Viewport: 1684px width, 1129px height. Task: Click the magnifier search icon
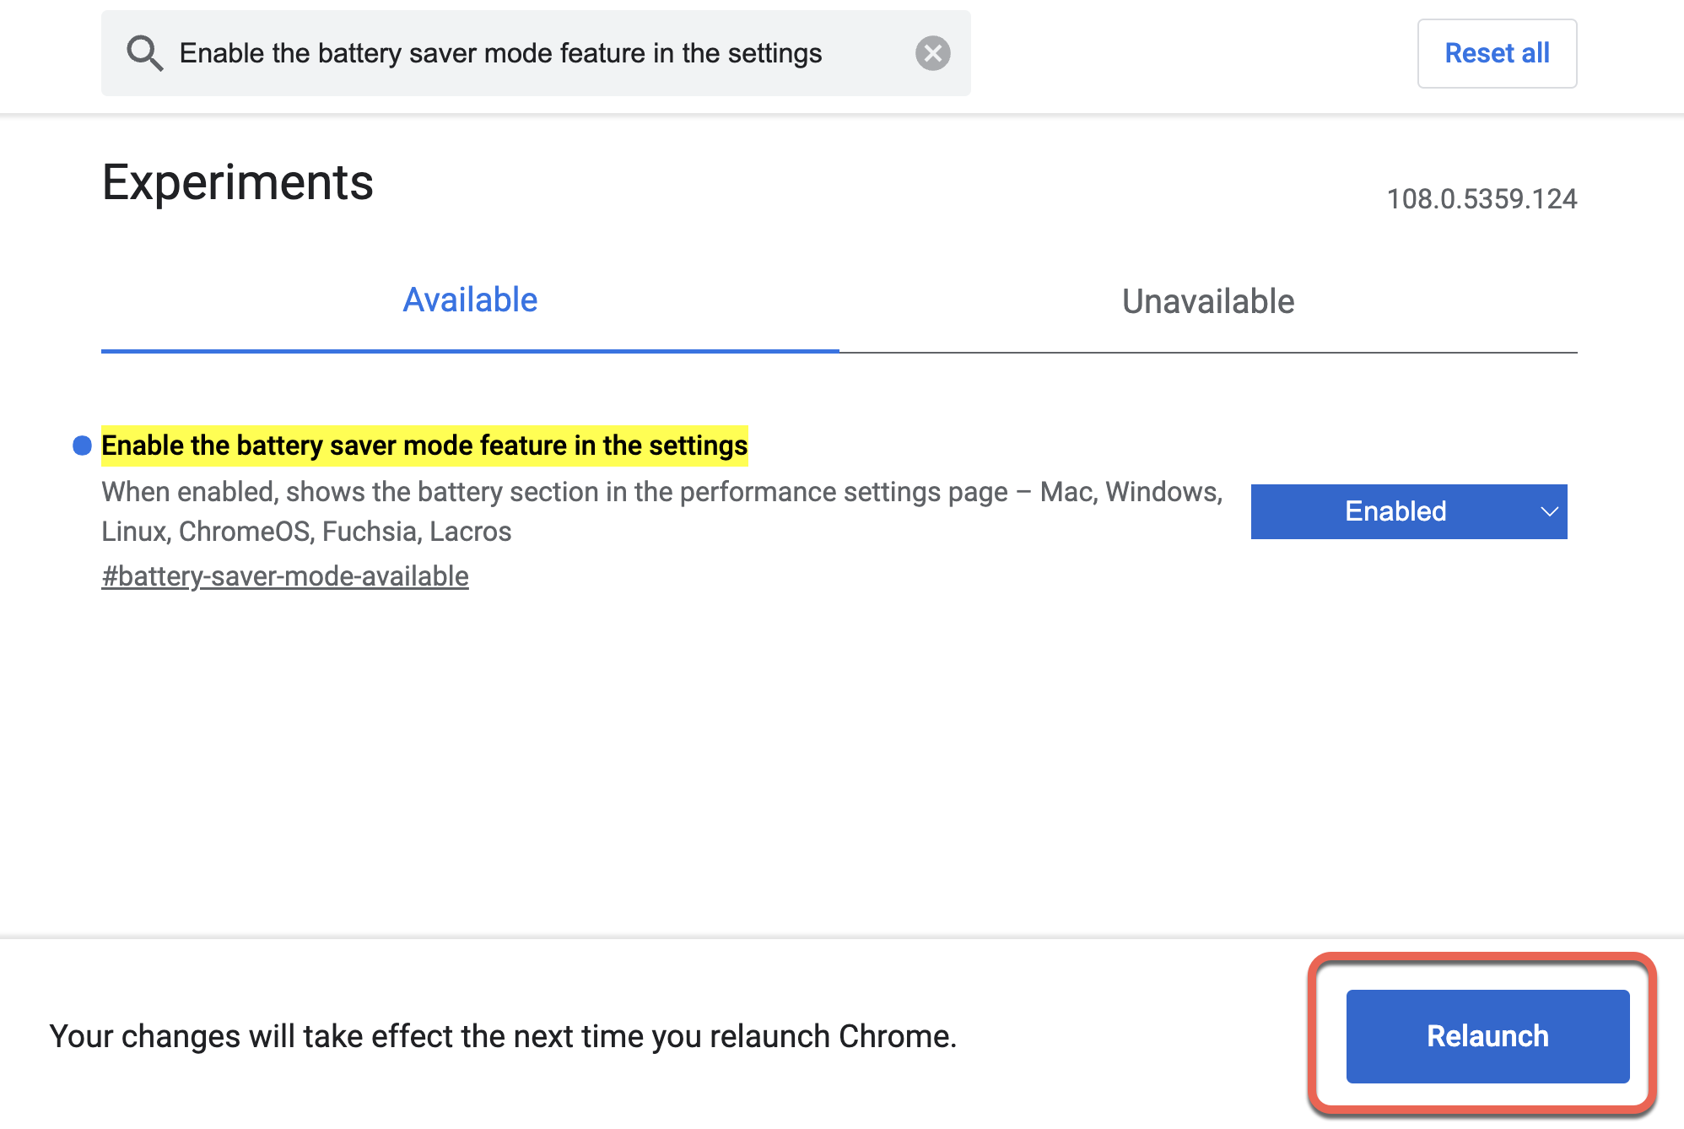pos(144,53)
